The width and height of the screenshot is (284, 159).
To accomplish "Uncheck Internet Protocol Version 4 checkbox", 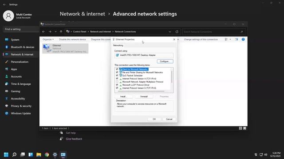I will [117, 79].
